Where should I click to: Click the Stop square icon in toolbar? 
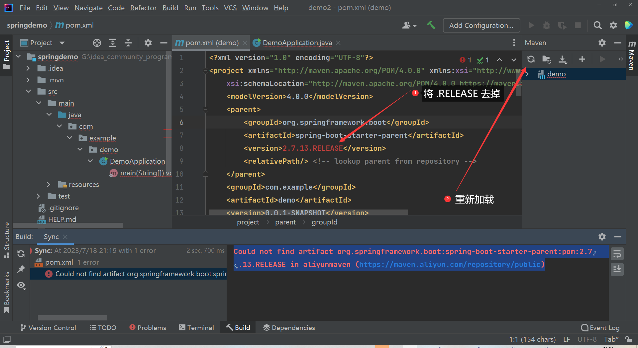point(578,25)
